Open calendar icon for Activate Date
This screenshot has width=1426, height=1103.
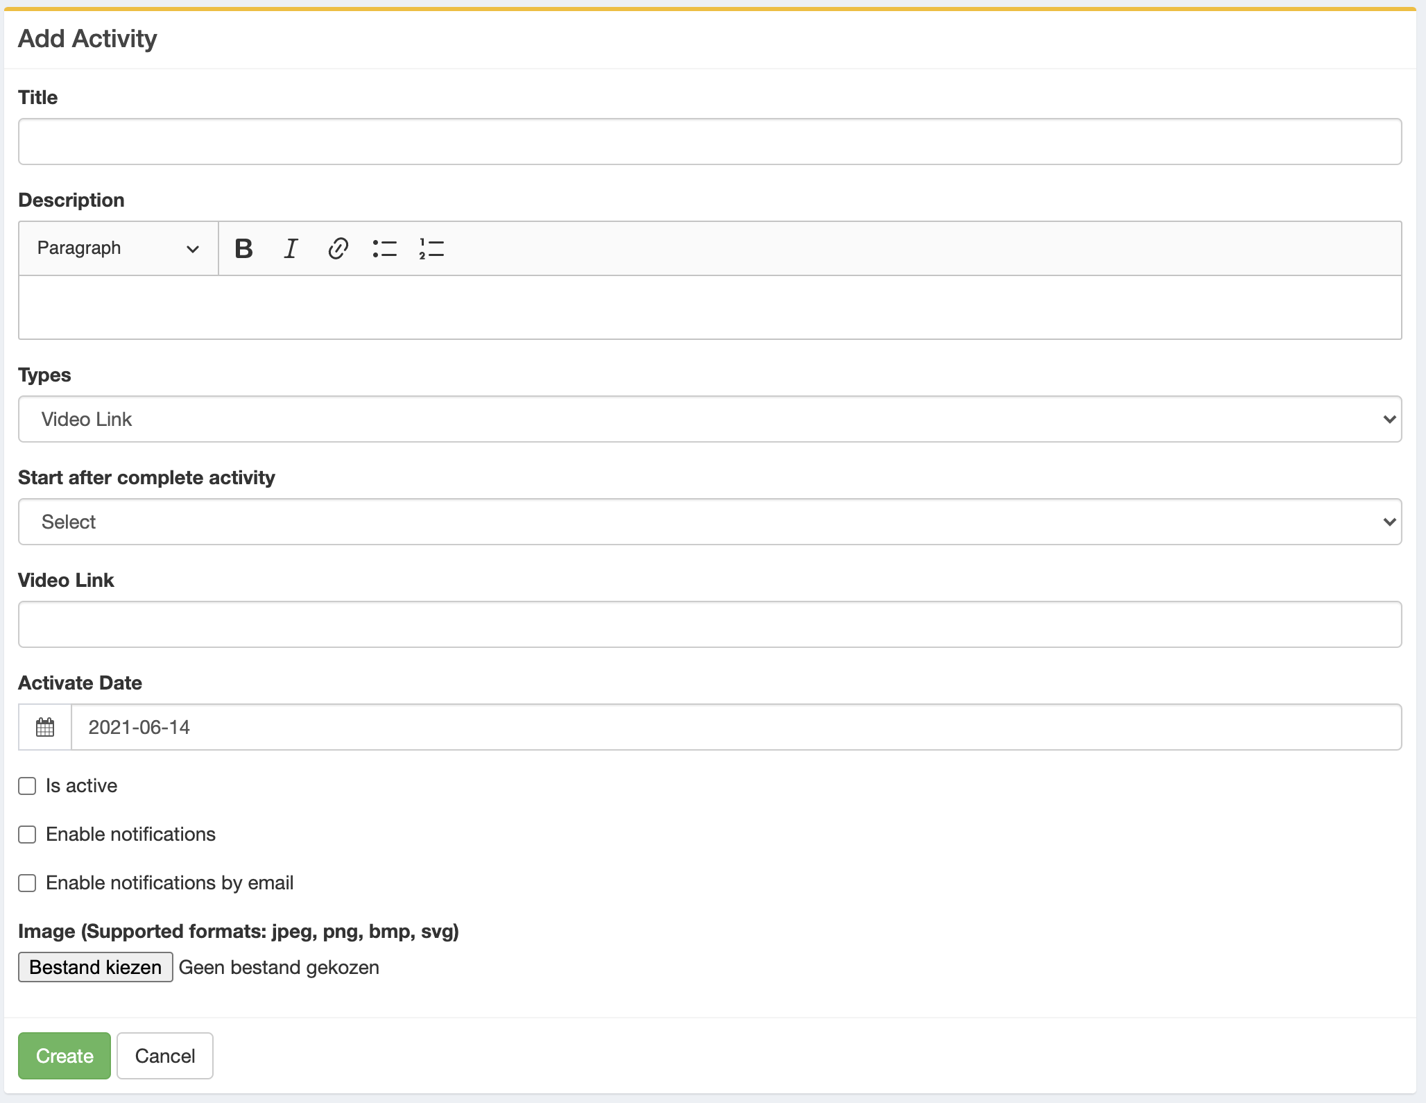click(45, 727)
